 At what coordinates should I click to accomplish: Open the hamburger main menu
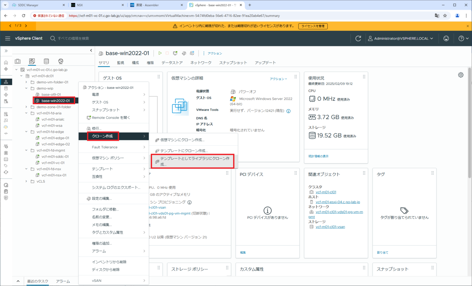pos(8,38)
